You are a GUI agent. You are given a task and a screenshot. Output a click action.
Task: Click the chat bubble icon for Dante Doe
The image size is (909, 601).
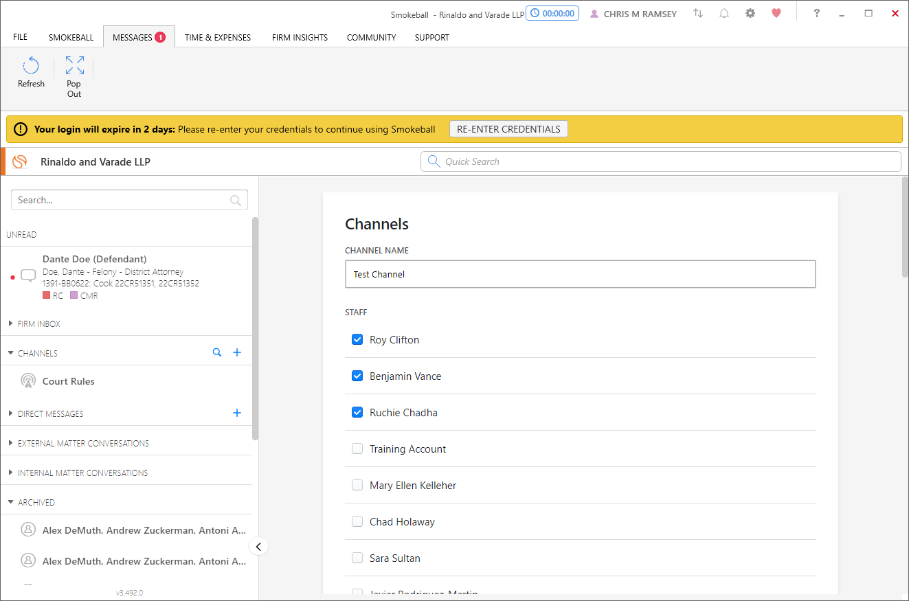pyautogui.click(x=28, y=276)
